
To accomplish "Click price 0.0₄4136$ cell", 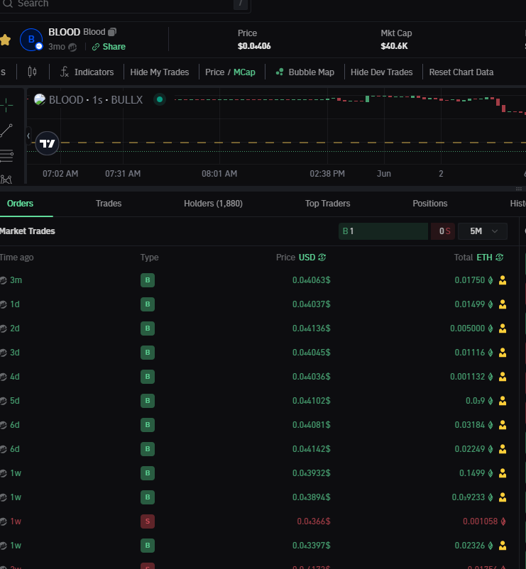I will click(312, 328).
